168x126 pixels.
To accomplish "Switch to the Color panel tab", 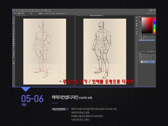I will (140, 16).
